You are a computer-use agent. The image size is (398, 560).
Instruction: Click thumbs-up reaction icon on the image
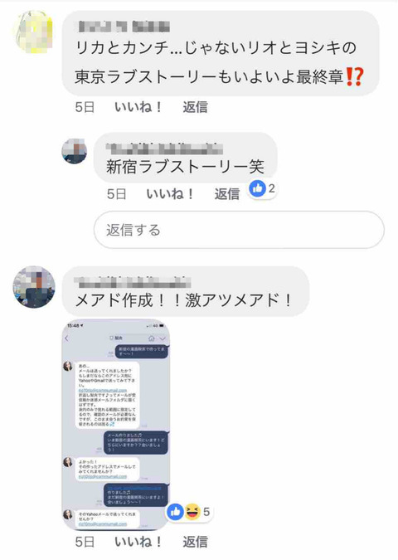175,512
